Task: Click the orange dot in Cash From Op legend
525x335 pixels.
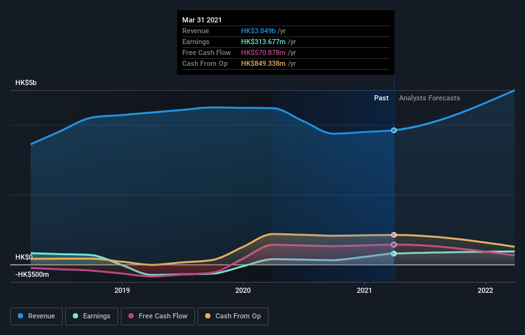Action: [208, 316]
